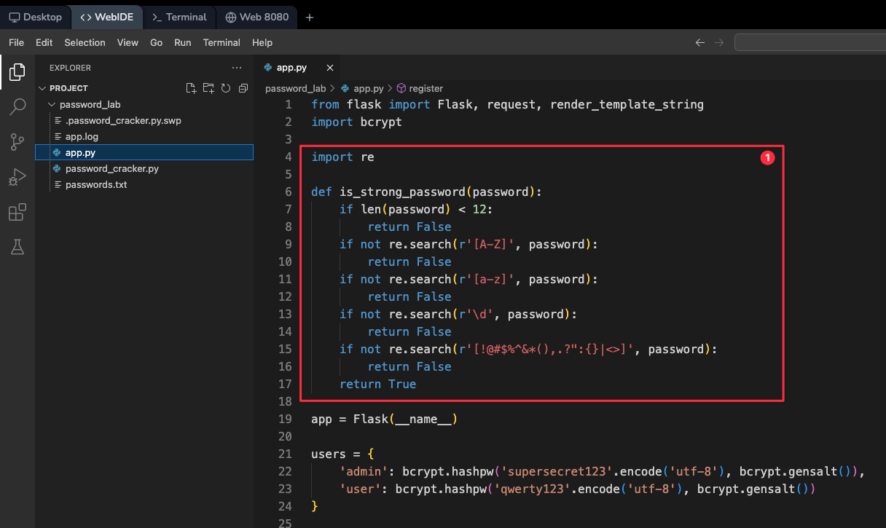Collapse all folders in Explorer

(243, 88)
